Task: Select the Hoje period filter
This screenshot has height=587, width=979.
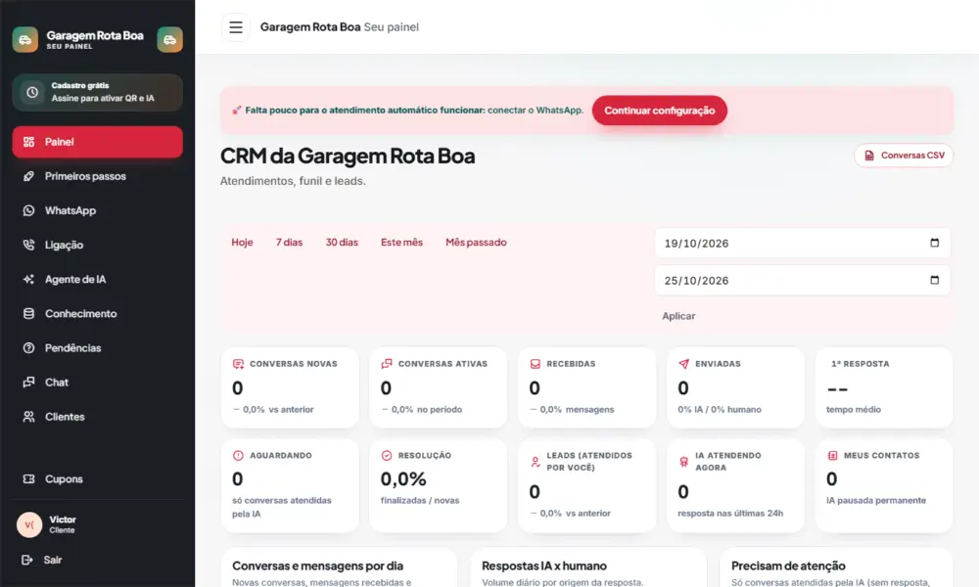Action: (242, 242)
